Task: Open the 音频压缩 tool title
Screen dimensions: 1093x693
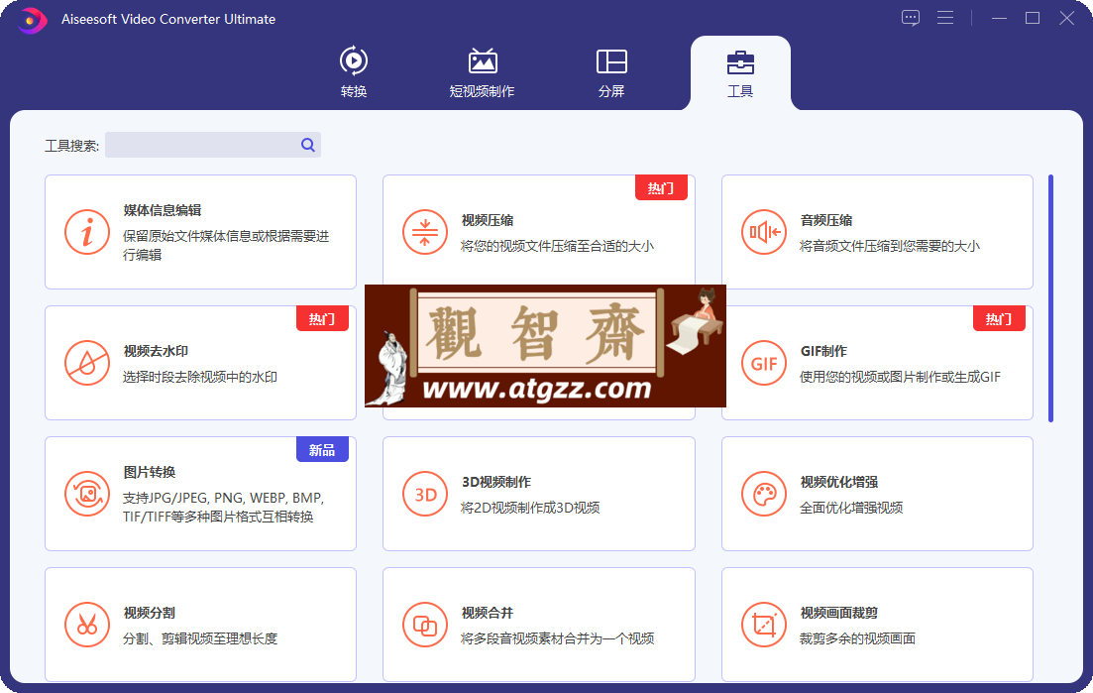Action: click(826, 220)
